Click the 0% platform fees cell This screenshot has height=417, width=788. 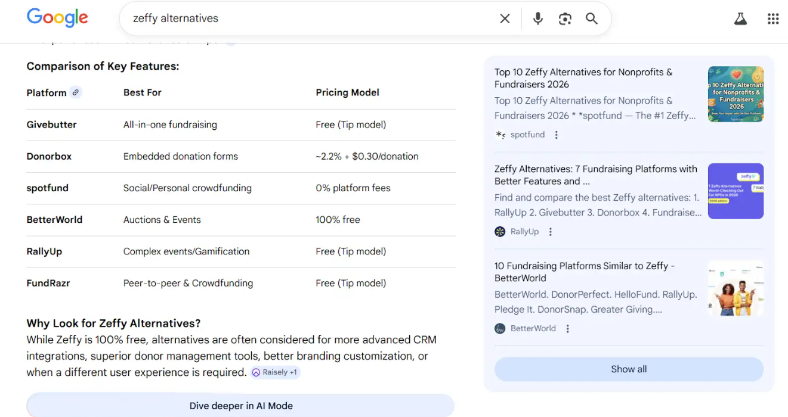(353, 188)
